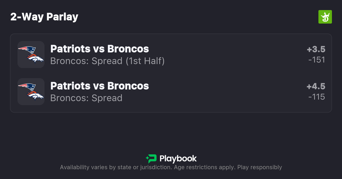Click the Playbook brand name text

click(x=178, y=159)
